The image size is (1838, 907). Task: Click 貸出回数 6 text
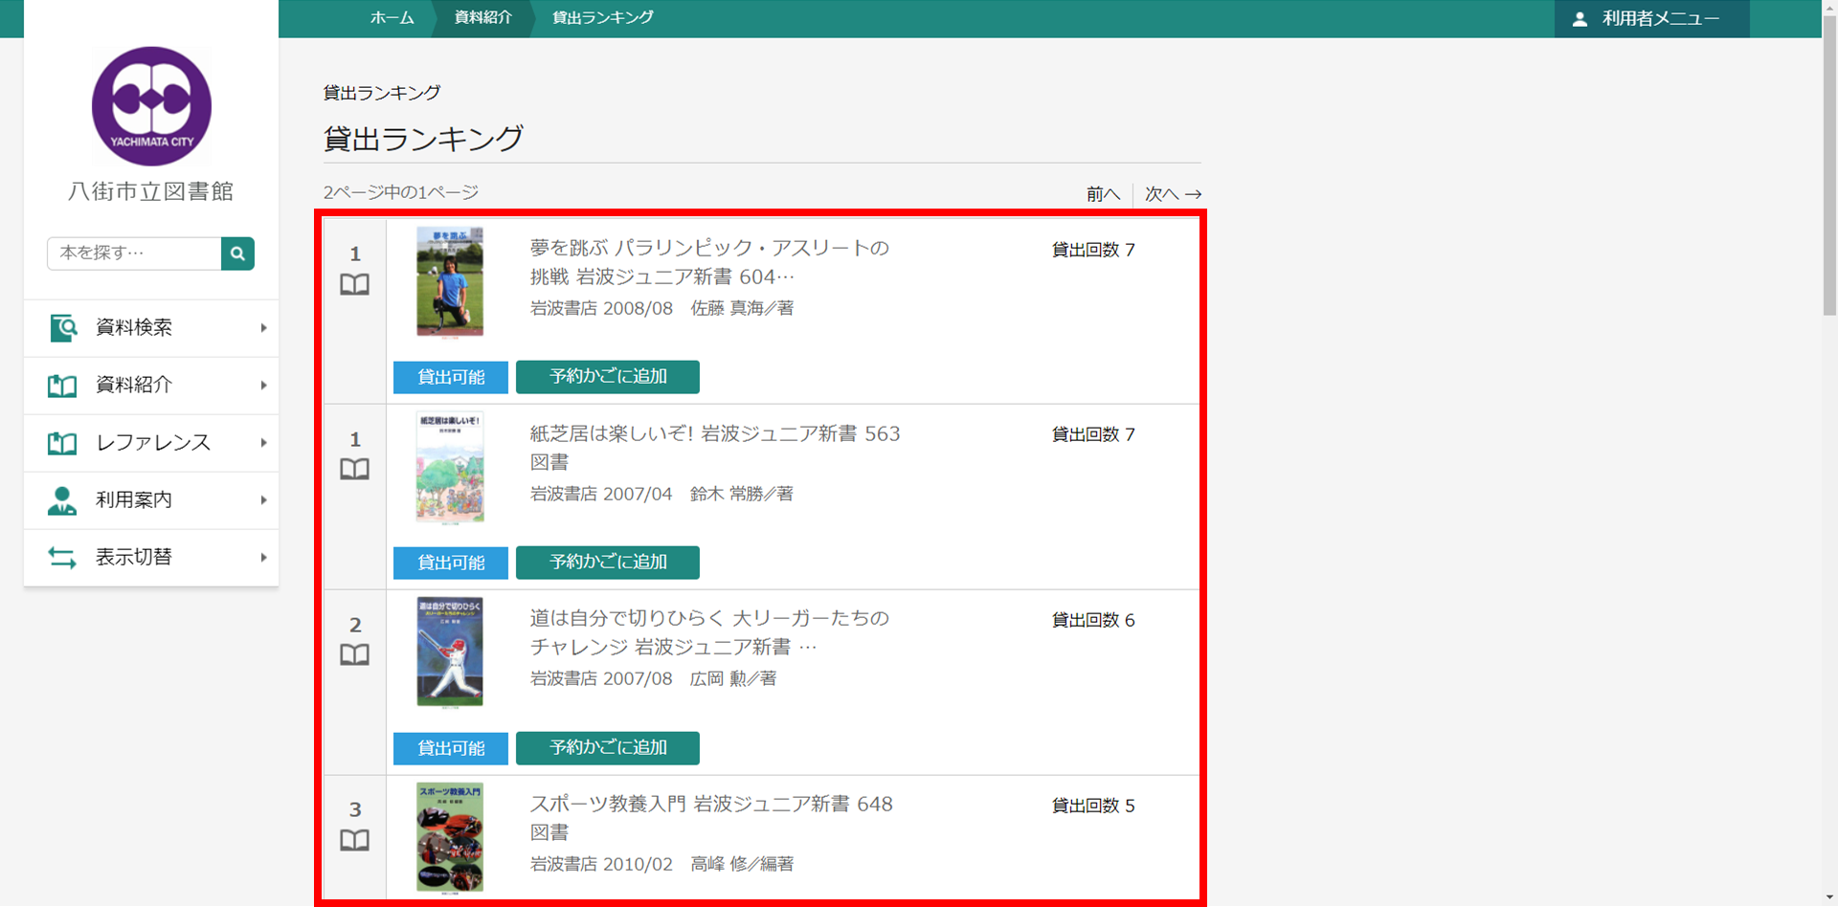click(x=1093, y=620)
